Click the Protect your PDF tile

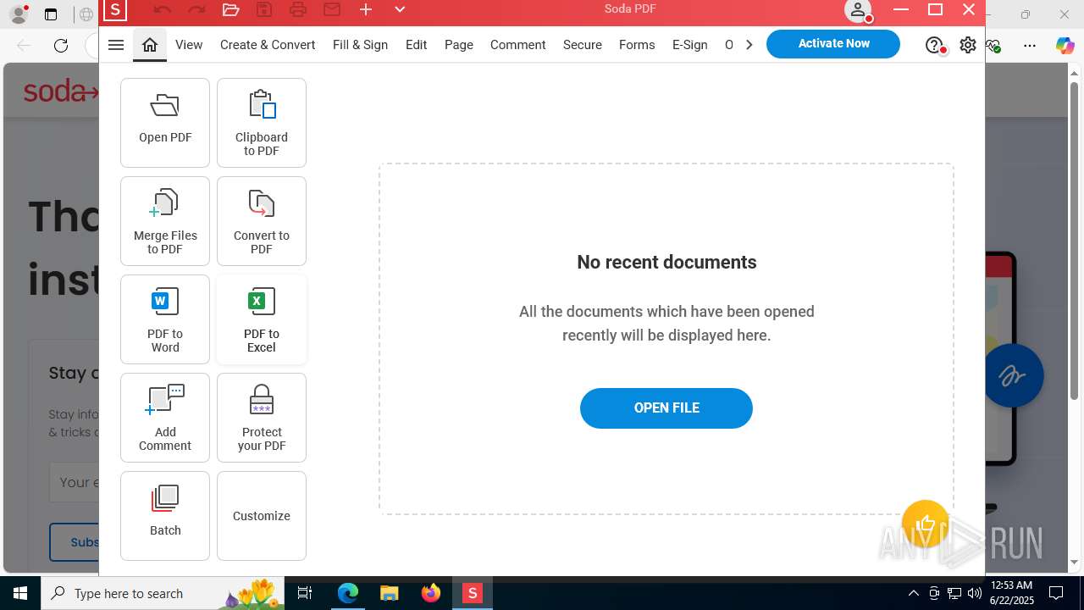(x=262, y=418)
